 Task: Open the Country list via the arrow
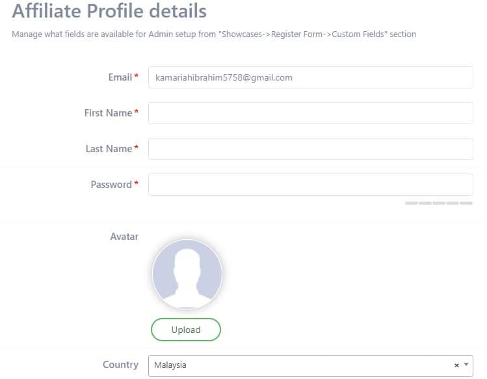click(466, 365)
